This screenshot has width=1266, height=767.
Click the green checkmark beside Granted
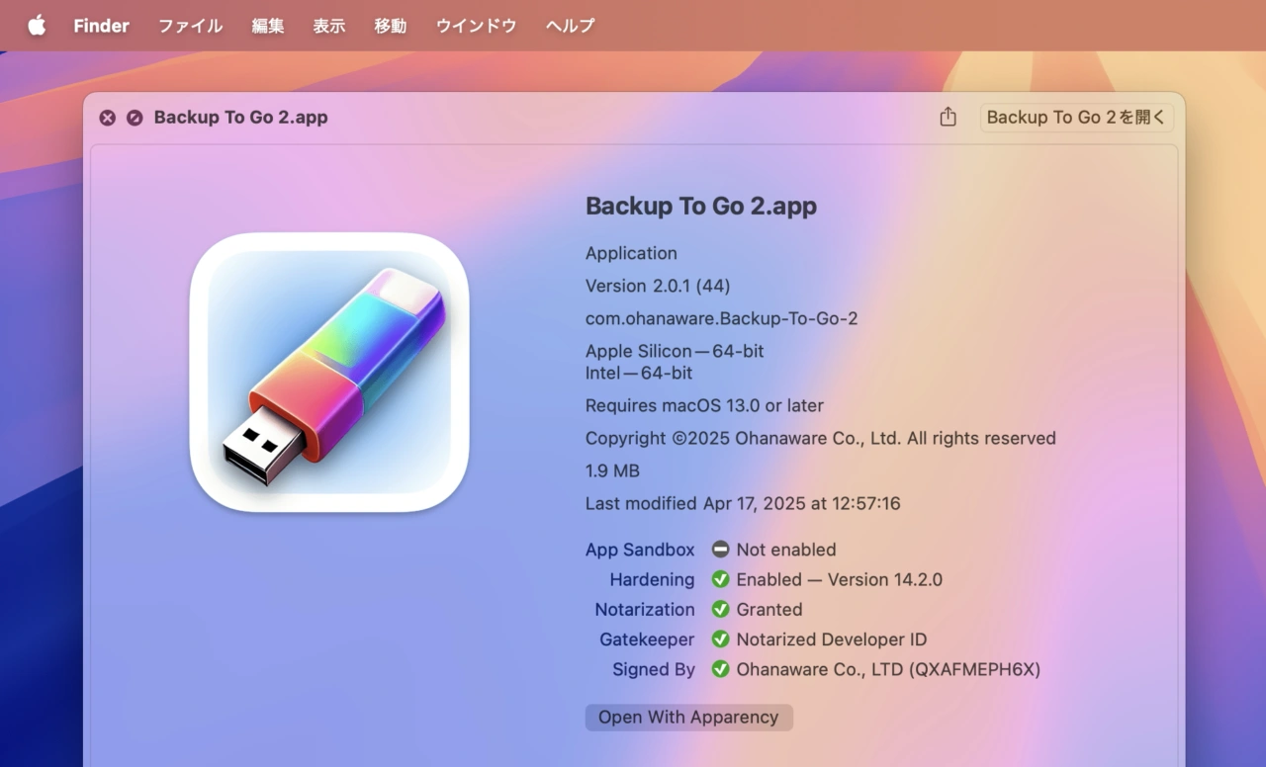pos(720,610)
